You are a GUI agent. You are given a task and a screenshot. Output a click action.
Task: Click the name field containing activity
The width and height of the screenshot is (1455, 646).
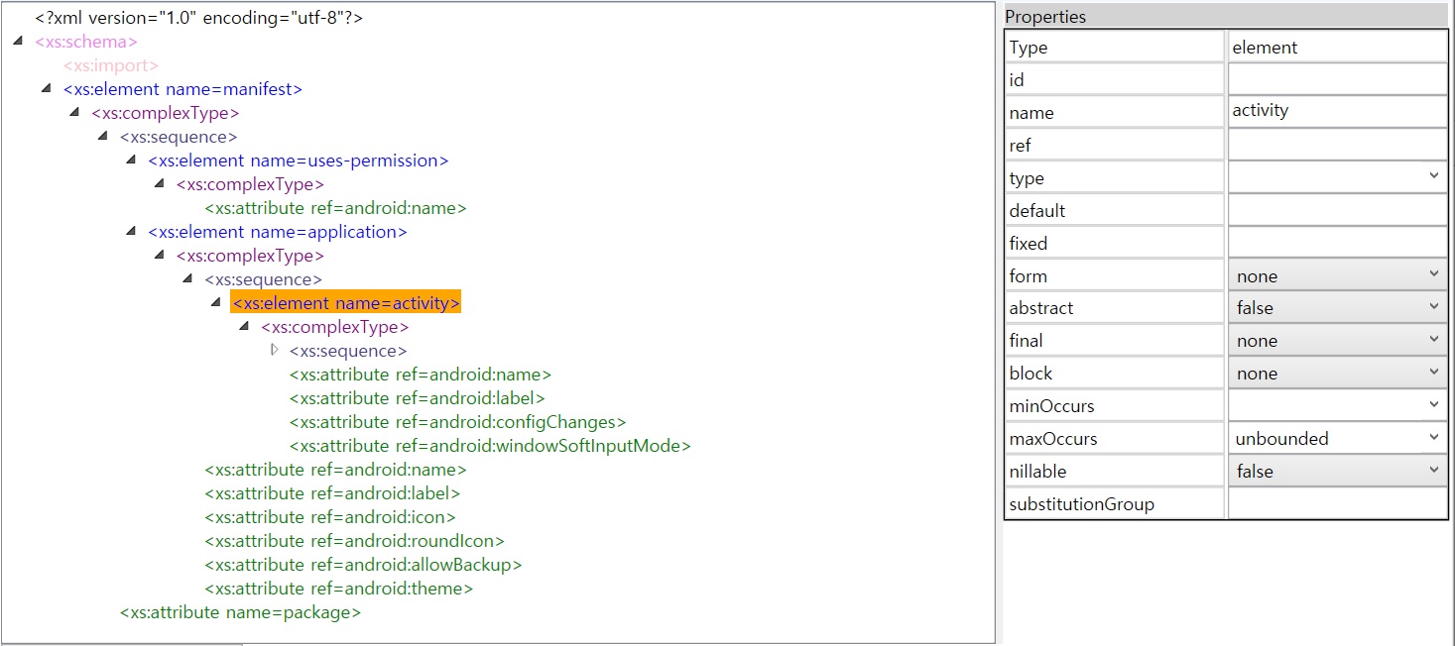(x=1338, y=111)
